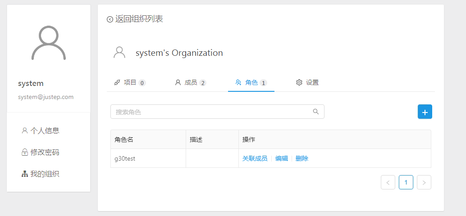Go to previous page arrow

click(388, 182)
